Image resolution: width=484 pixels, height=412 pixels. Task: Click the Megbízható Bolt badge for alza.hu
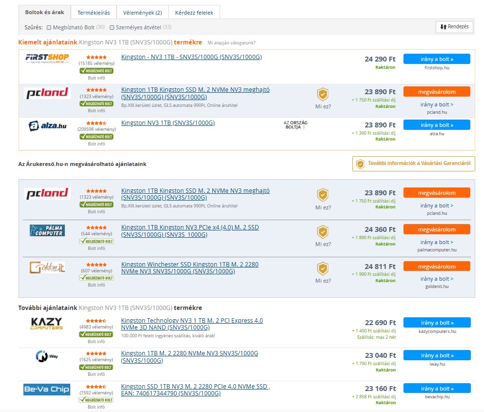(x=96, y=137)
